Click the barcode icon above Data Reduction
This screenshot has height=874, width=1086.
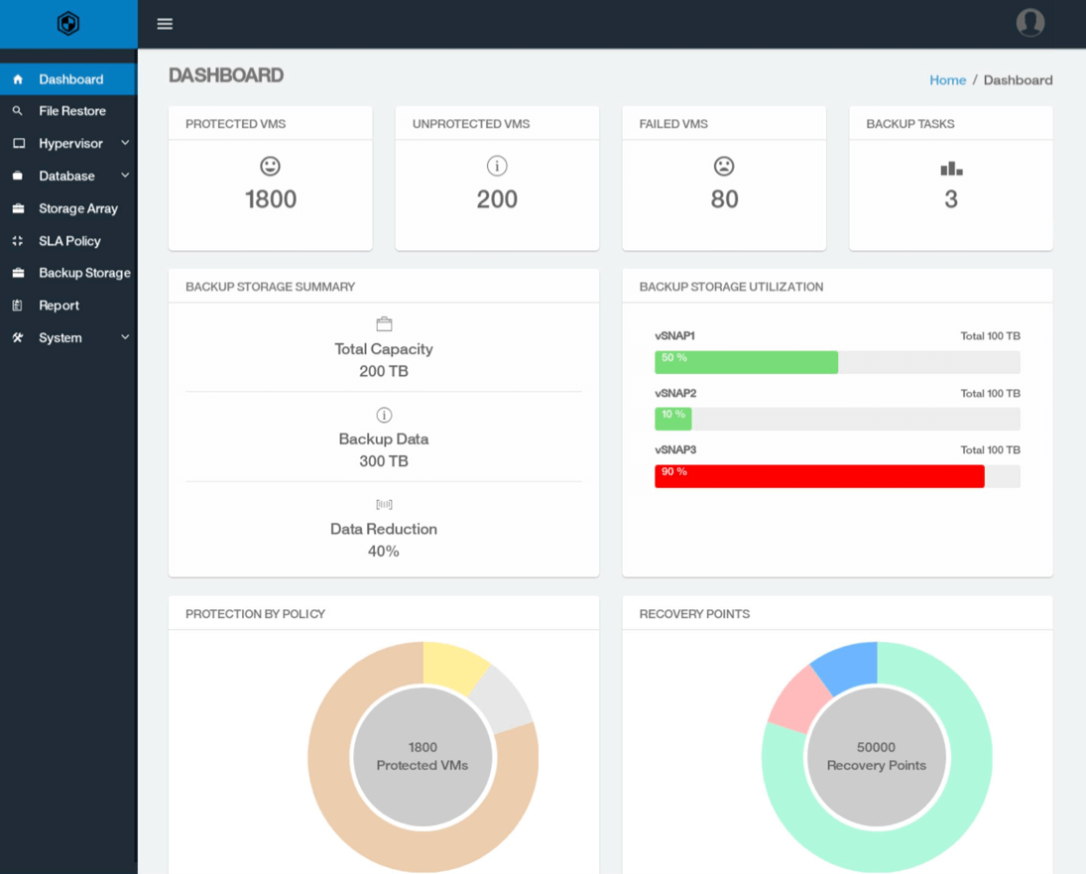(x=384, y=504)
